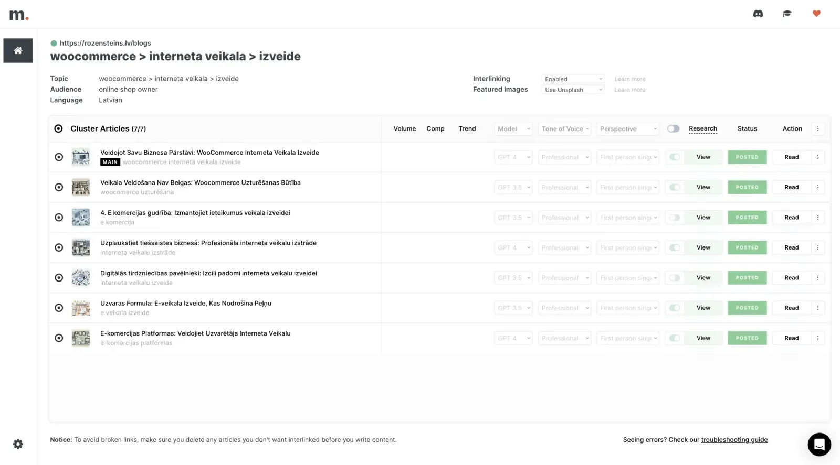Toggle the Research switch in header

(x=673, y=128)
